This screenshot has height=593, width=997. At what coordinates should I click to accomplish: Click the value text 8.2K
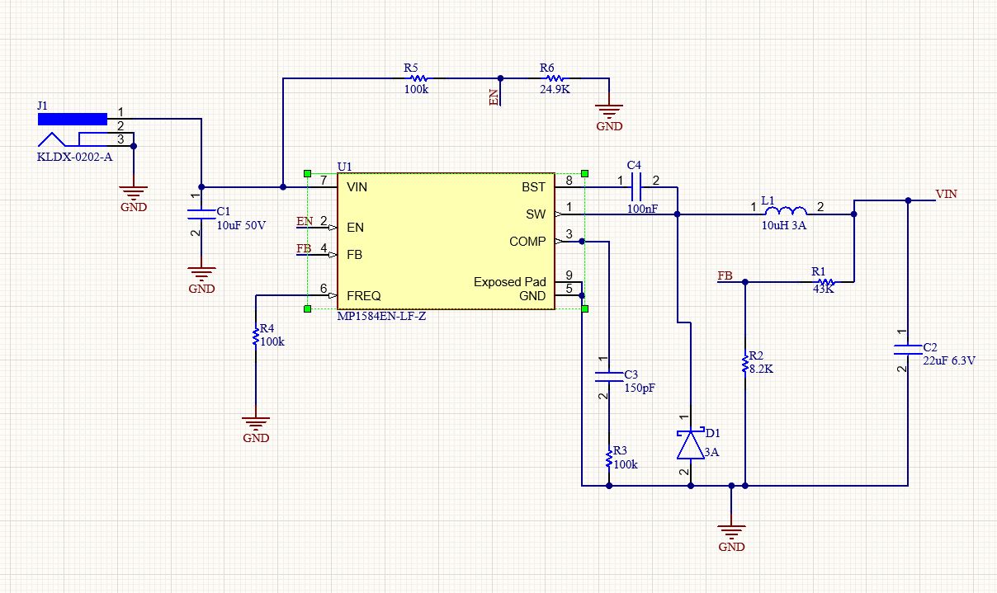[x=761, y=369]
